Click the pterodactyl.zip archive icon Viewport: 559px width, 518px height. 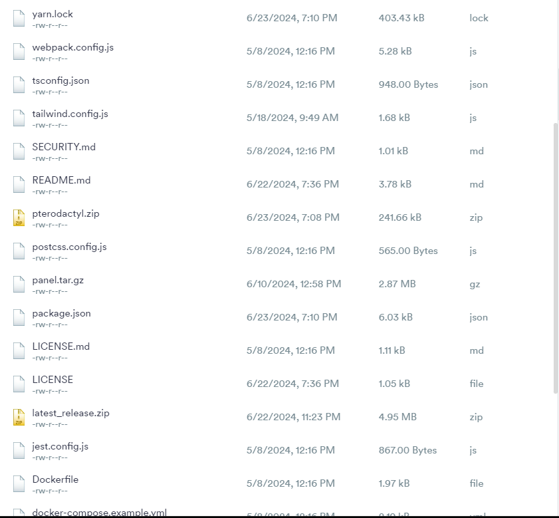tap(19, 217)
